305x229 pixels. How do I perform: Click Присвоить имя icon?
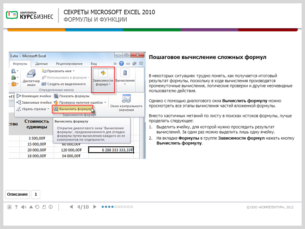[x=44, y=71]
